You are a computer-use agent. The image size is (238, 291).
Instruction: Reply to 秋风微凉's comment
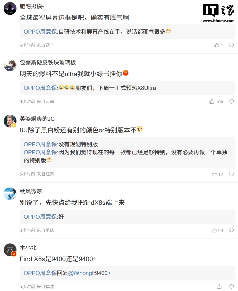(x=231, y=230)
